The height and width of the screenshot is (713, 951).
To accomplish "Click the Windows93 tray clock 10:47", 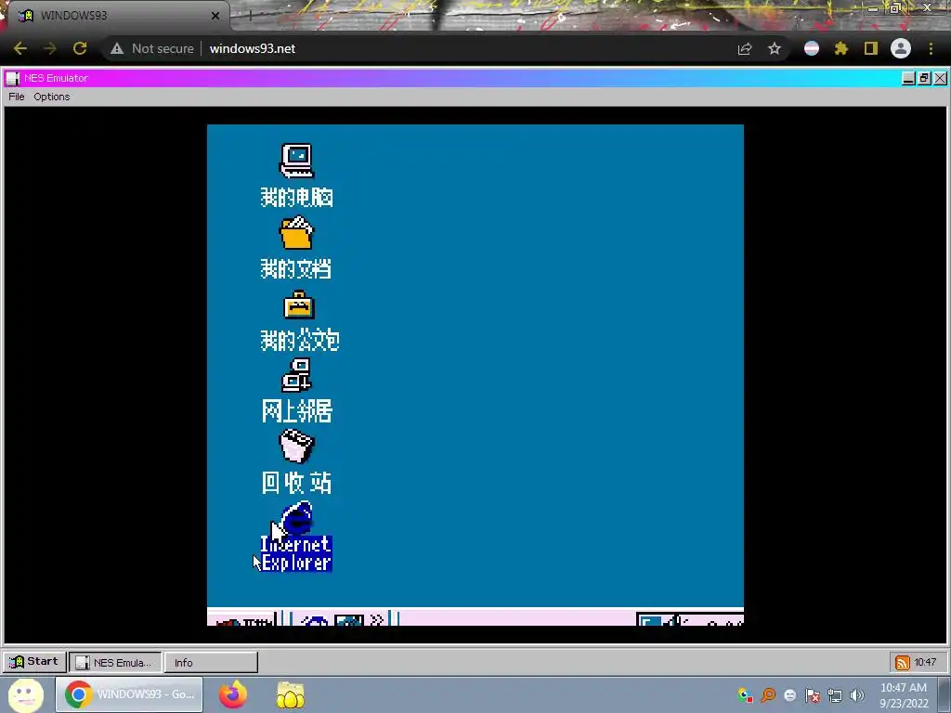I will (x=925, y=662).
